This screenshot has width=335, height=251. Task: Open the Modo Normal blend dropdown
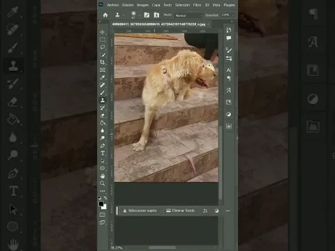click(188, 15)
